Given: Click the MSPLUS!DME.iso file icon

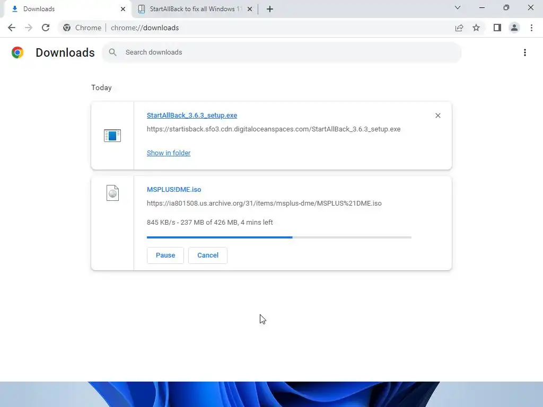Looking at the screenshot, I should coord(112,193).
